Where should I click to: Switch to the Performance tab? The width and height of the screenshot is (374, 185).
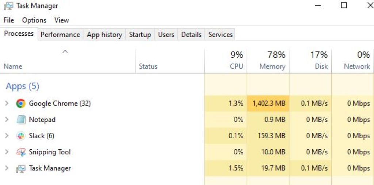pos(60,35)
